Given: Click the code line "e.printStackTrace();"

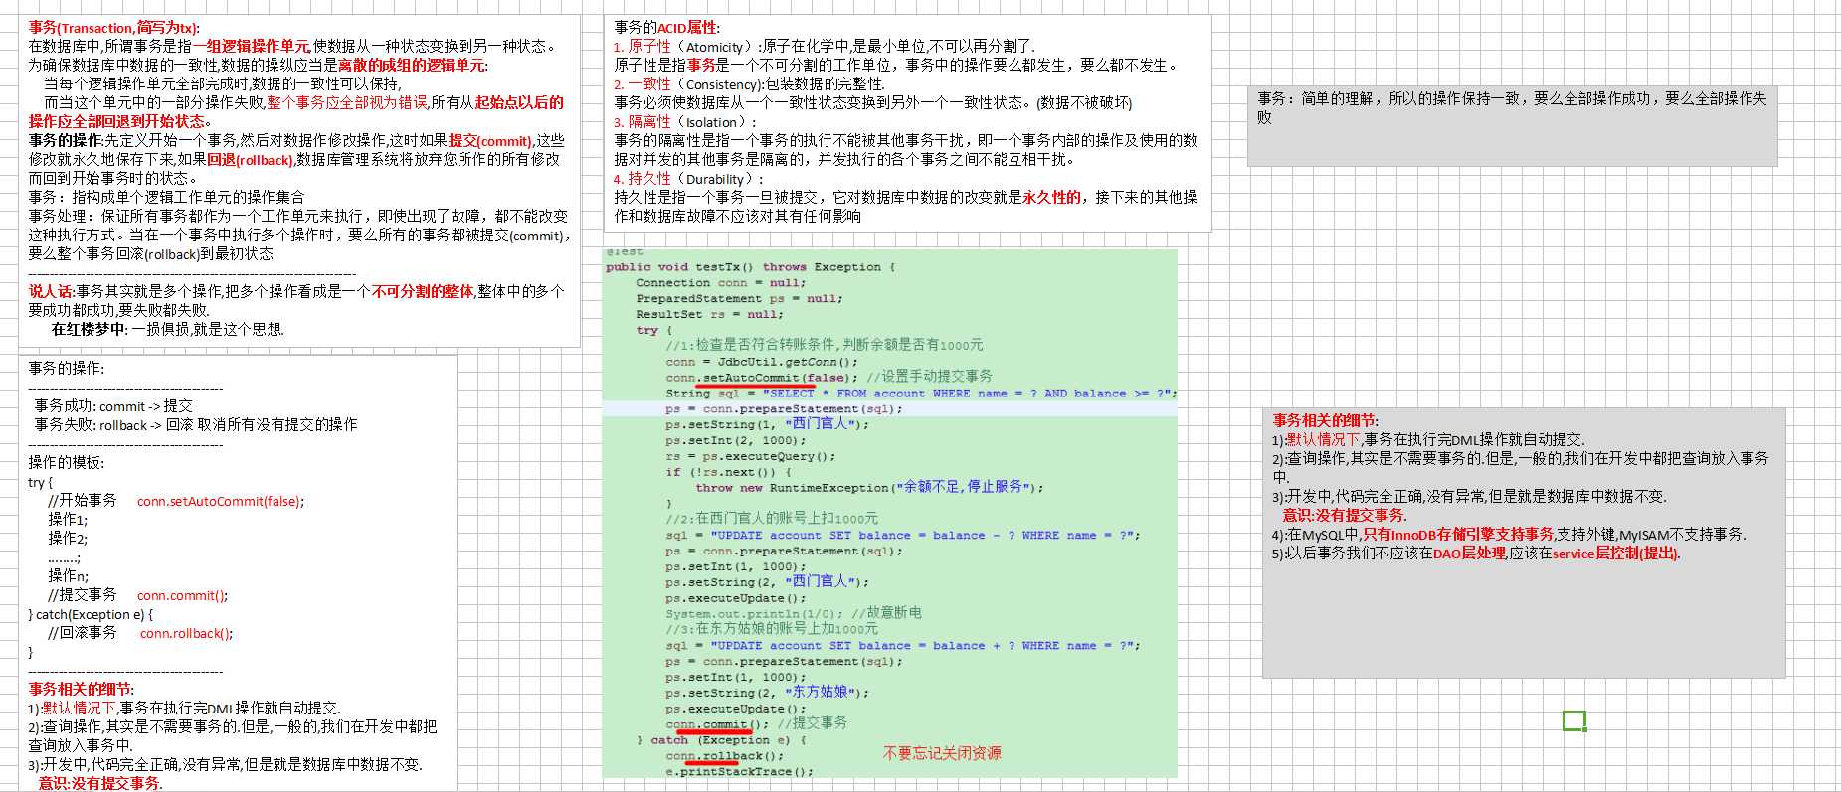Looking at the screenshot, I should pos(740,772).
